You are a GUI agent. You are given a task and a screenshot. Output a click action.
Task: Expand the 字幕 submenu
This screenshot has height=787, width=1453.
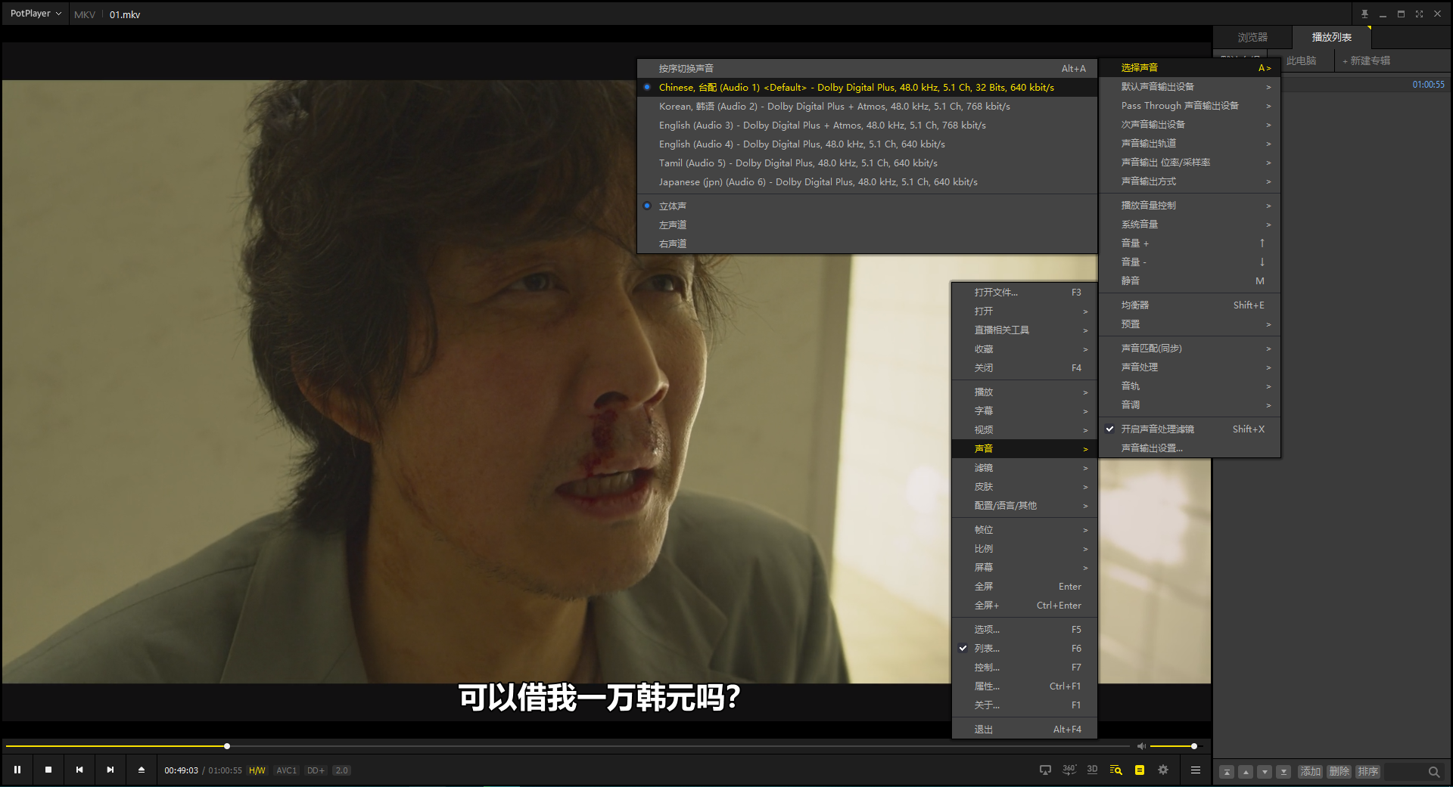point(984,411)
